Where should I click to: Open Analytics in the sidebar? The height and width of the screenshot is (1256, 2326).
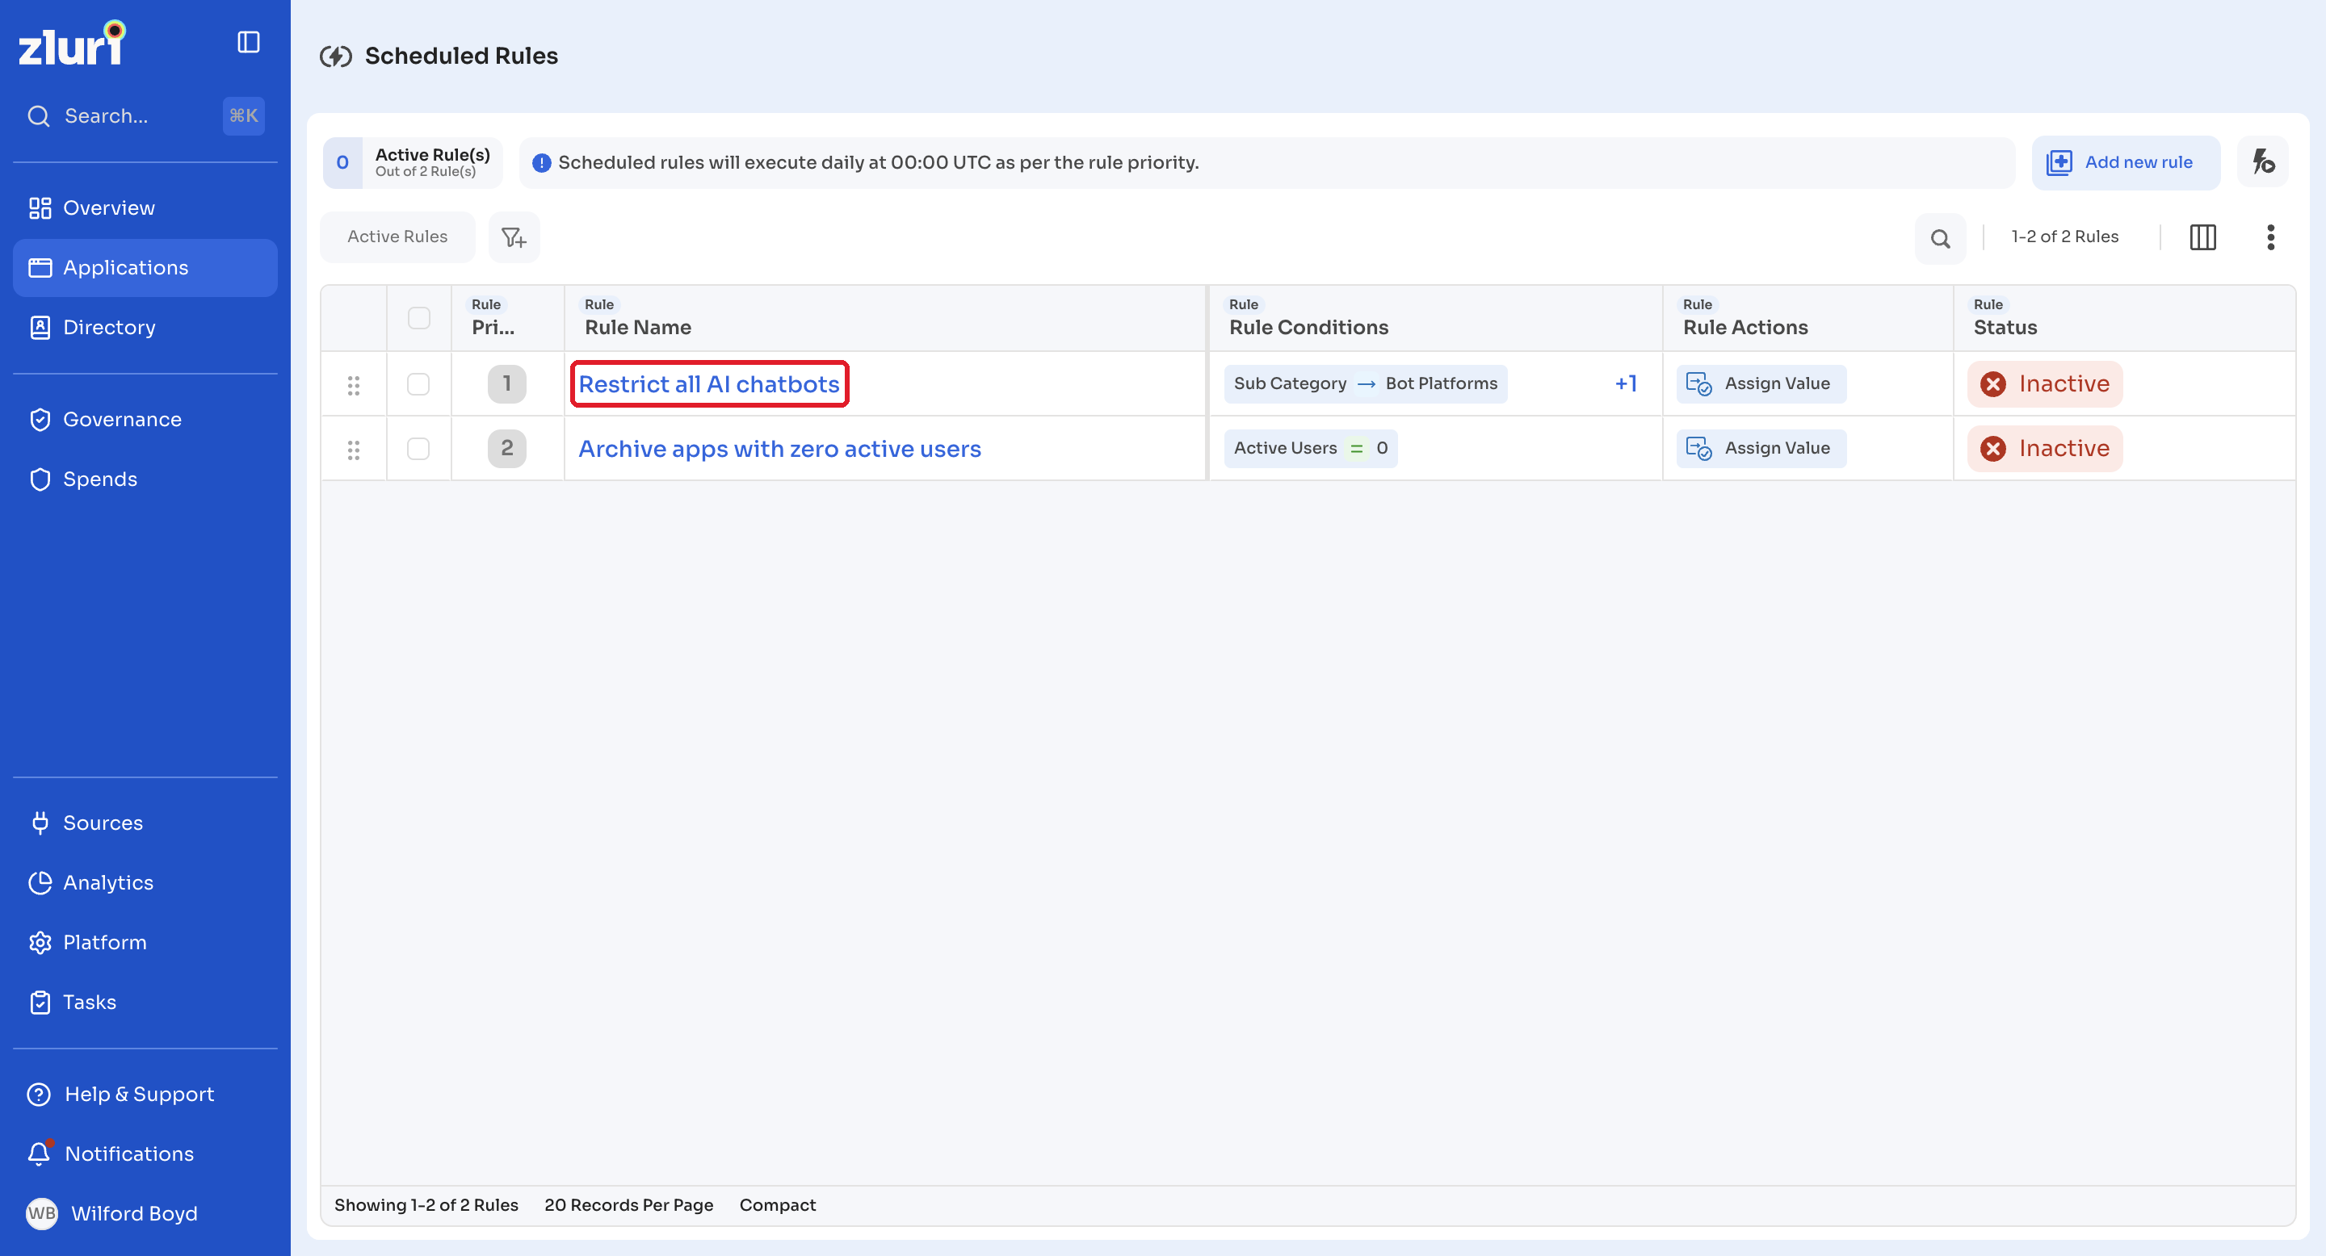[145, 882]
